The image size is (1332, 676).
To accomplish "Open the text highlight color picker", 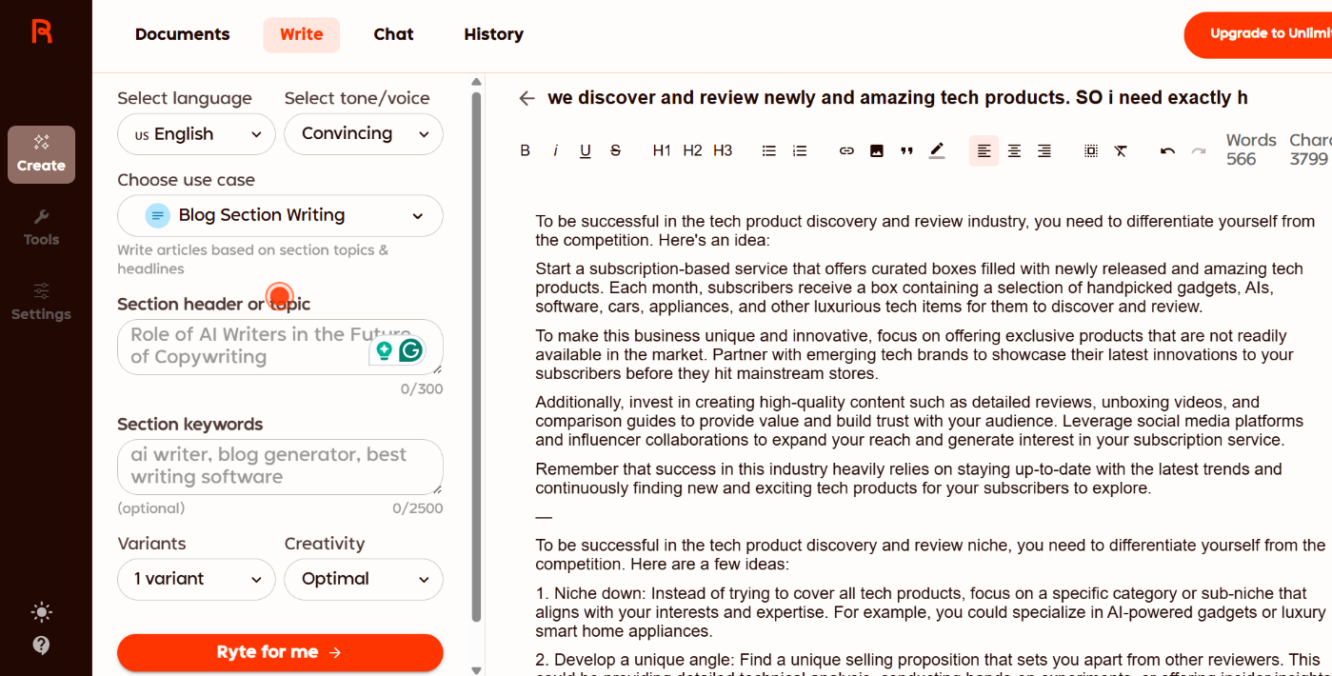I will coord(937,150).
